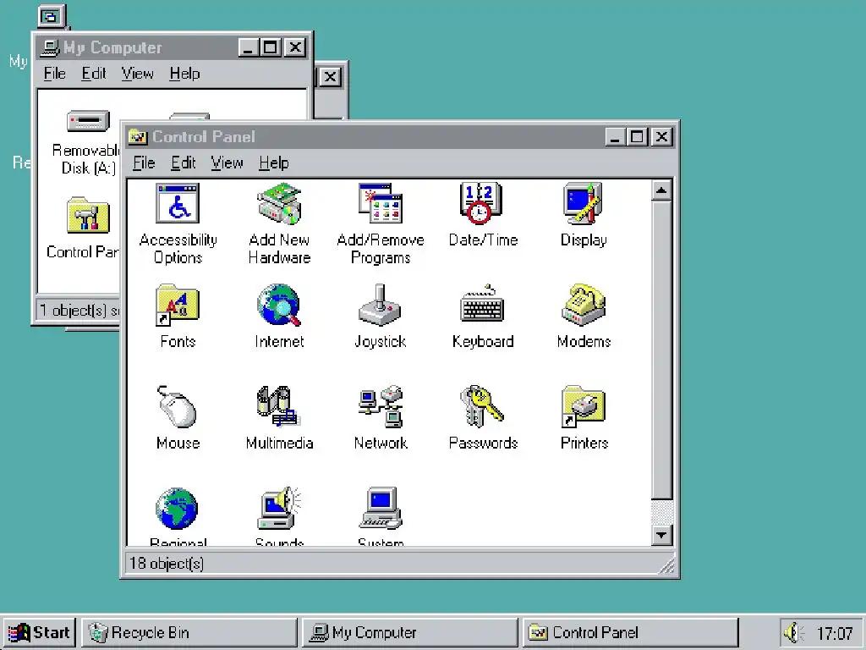Viewport: 866px width, 650px height.
Task: Open the Help menu in Control Panel
Action: (274, 163)
